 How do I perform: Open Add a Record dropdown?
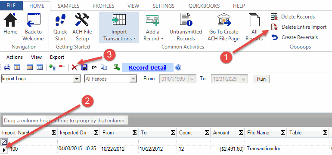pyautogui.click(x=153, y=27)
